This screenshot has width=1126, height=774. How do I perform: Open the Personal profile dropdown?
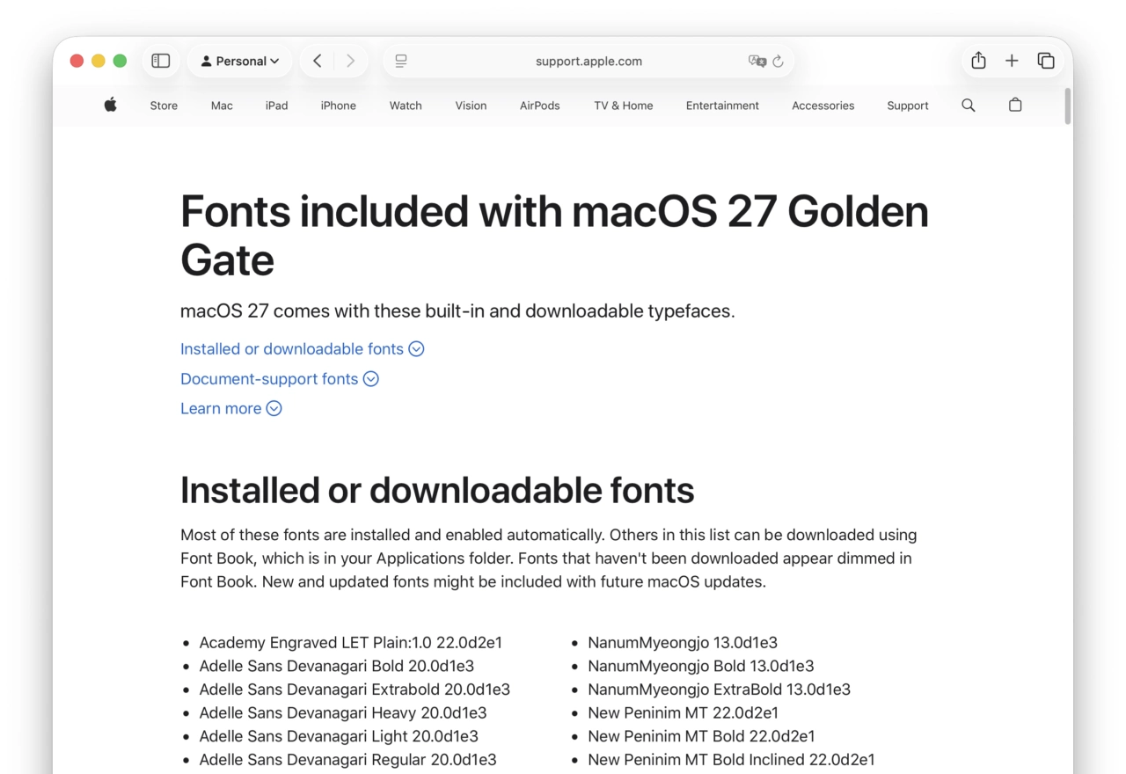tap(240, 61)
